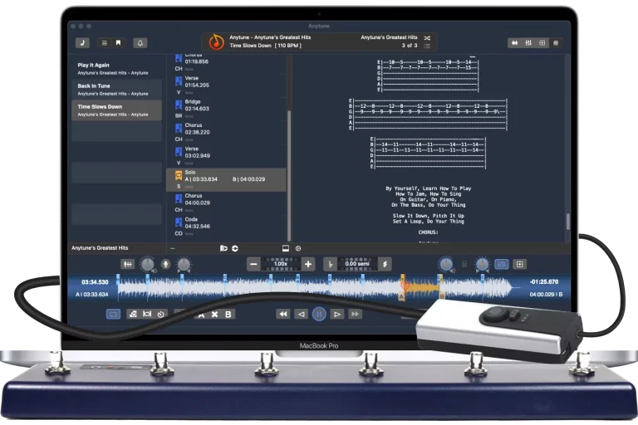
Task: Increase tempo with the plus button
Action: pyautogui.click(x=308, y=264)
